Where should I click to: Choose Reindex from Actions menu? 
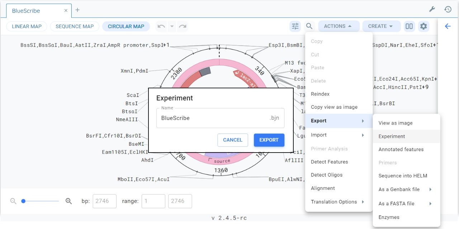click(339, 94)
